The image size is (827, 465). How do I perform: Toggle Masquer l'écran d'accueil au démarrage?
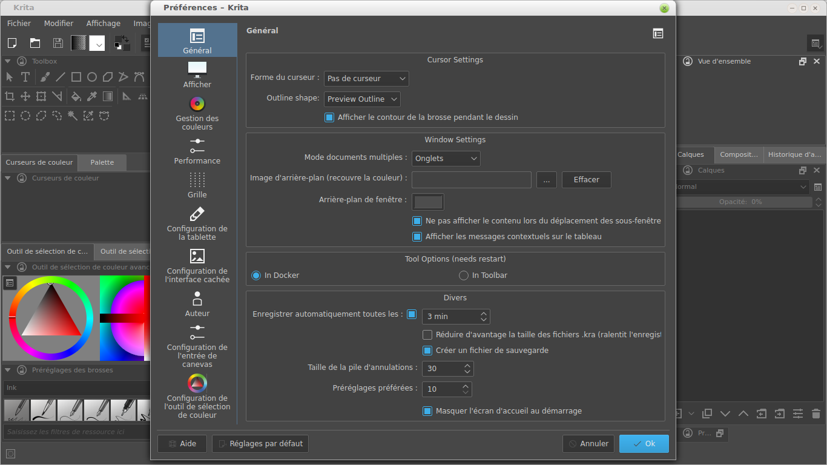(427, 411)
